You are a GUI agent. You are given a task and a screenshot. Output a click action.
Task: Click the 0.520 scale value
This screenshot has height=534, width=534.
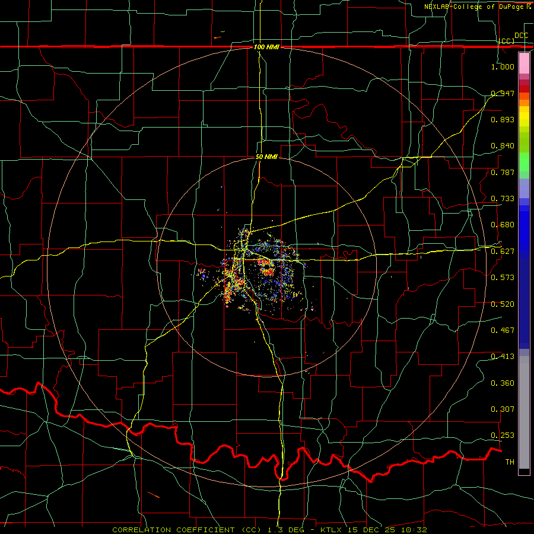pyautogui.click(x=503, y=304)
